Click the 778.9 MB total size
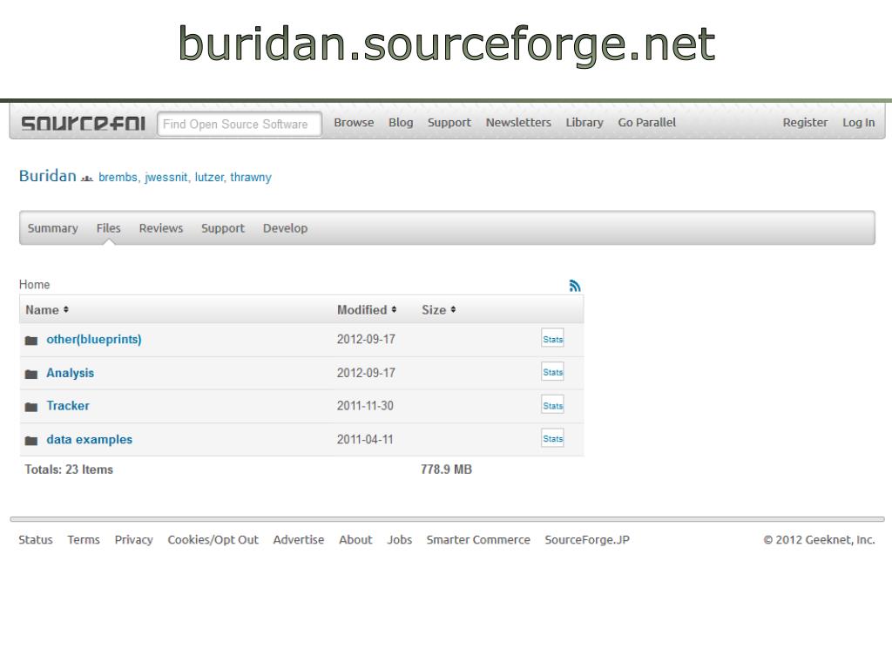The width and height of the screenshot is (892, 669). tap(446, 470)
